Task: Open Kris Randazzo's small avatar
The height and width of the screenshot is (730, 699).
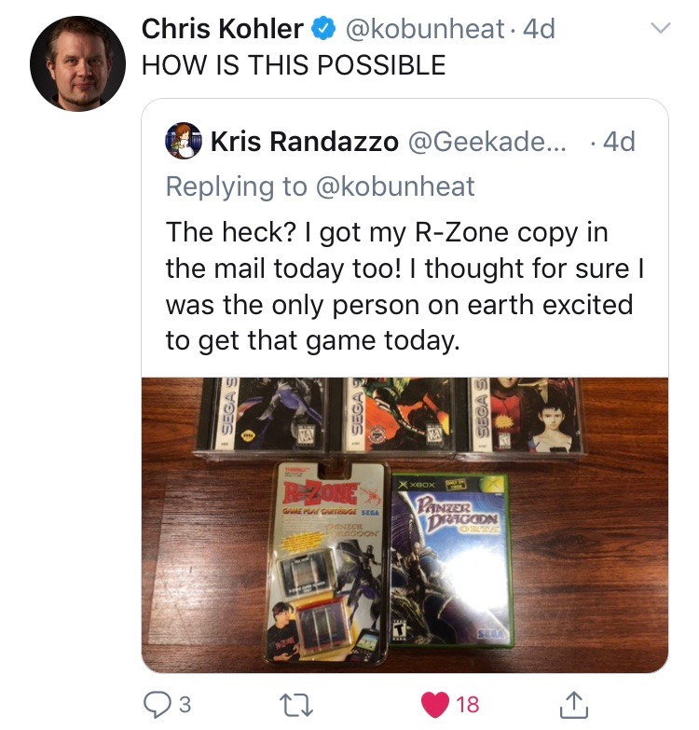Action: coord(184,141)
